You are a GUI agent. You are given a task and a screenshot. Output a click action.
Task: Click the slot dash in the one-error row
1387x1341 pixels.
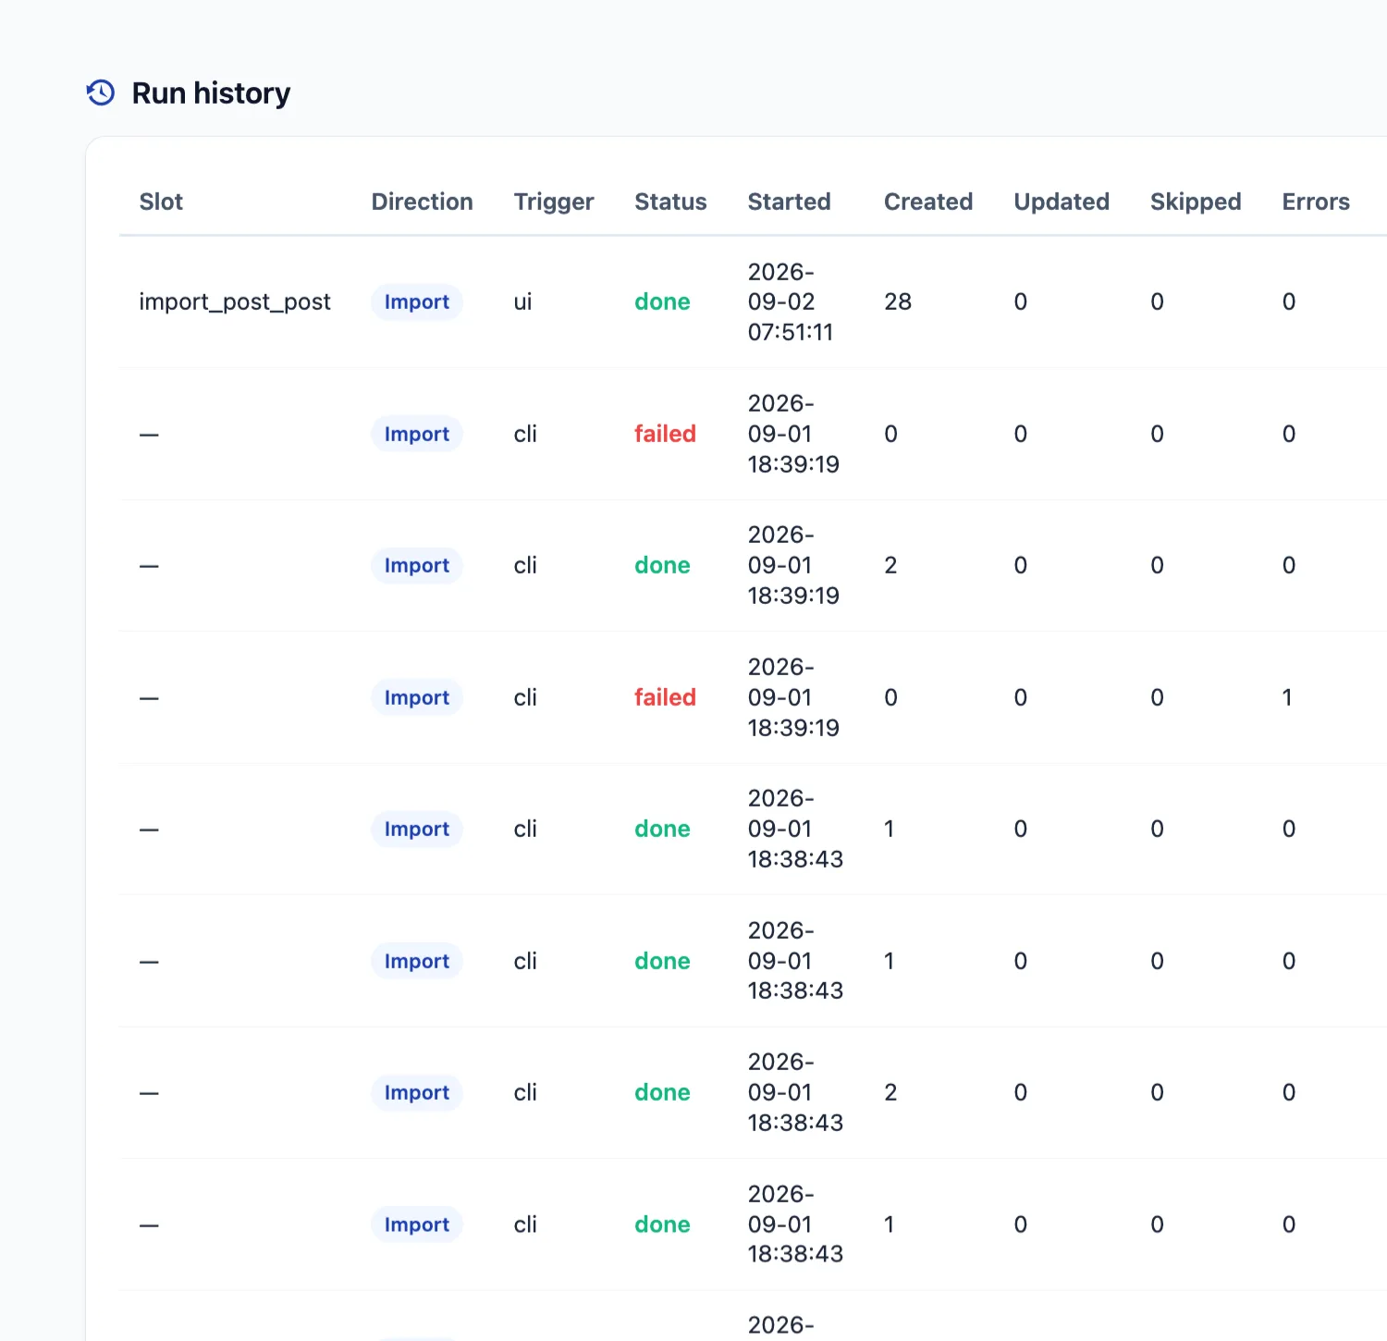(x=149, y=698)
